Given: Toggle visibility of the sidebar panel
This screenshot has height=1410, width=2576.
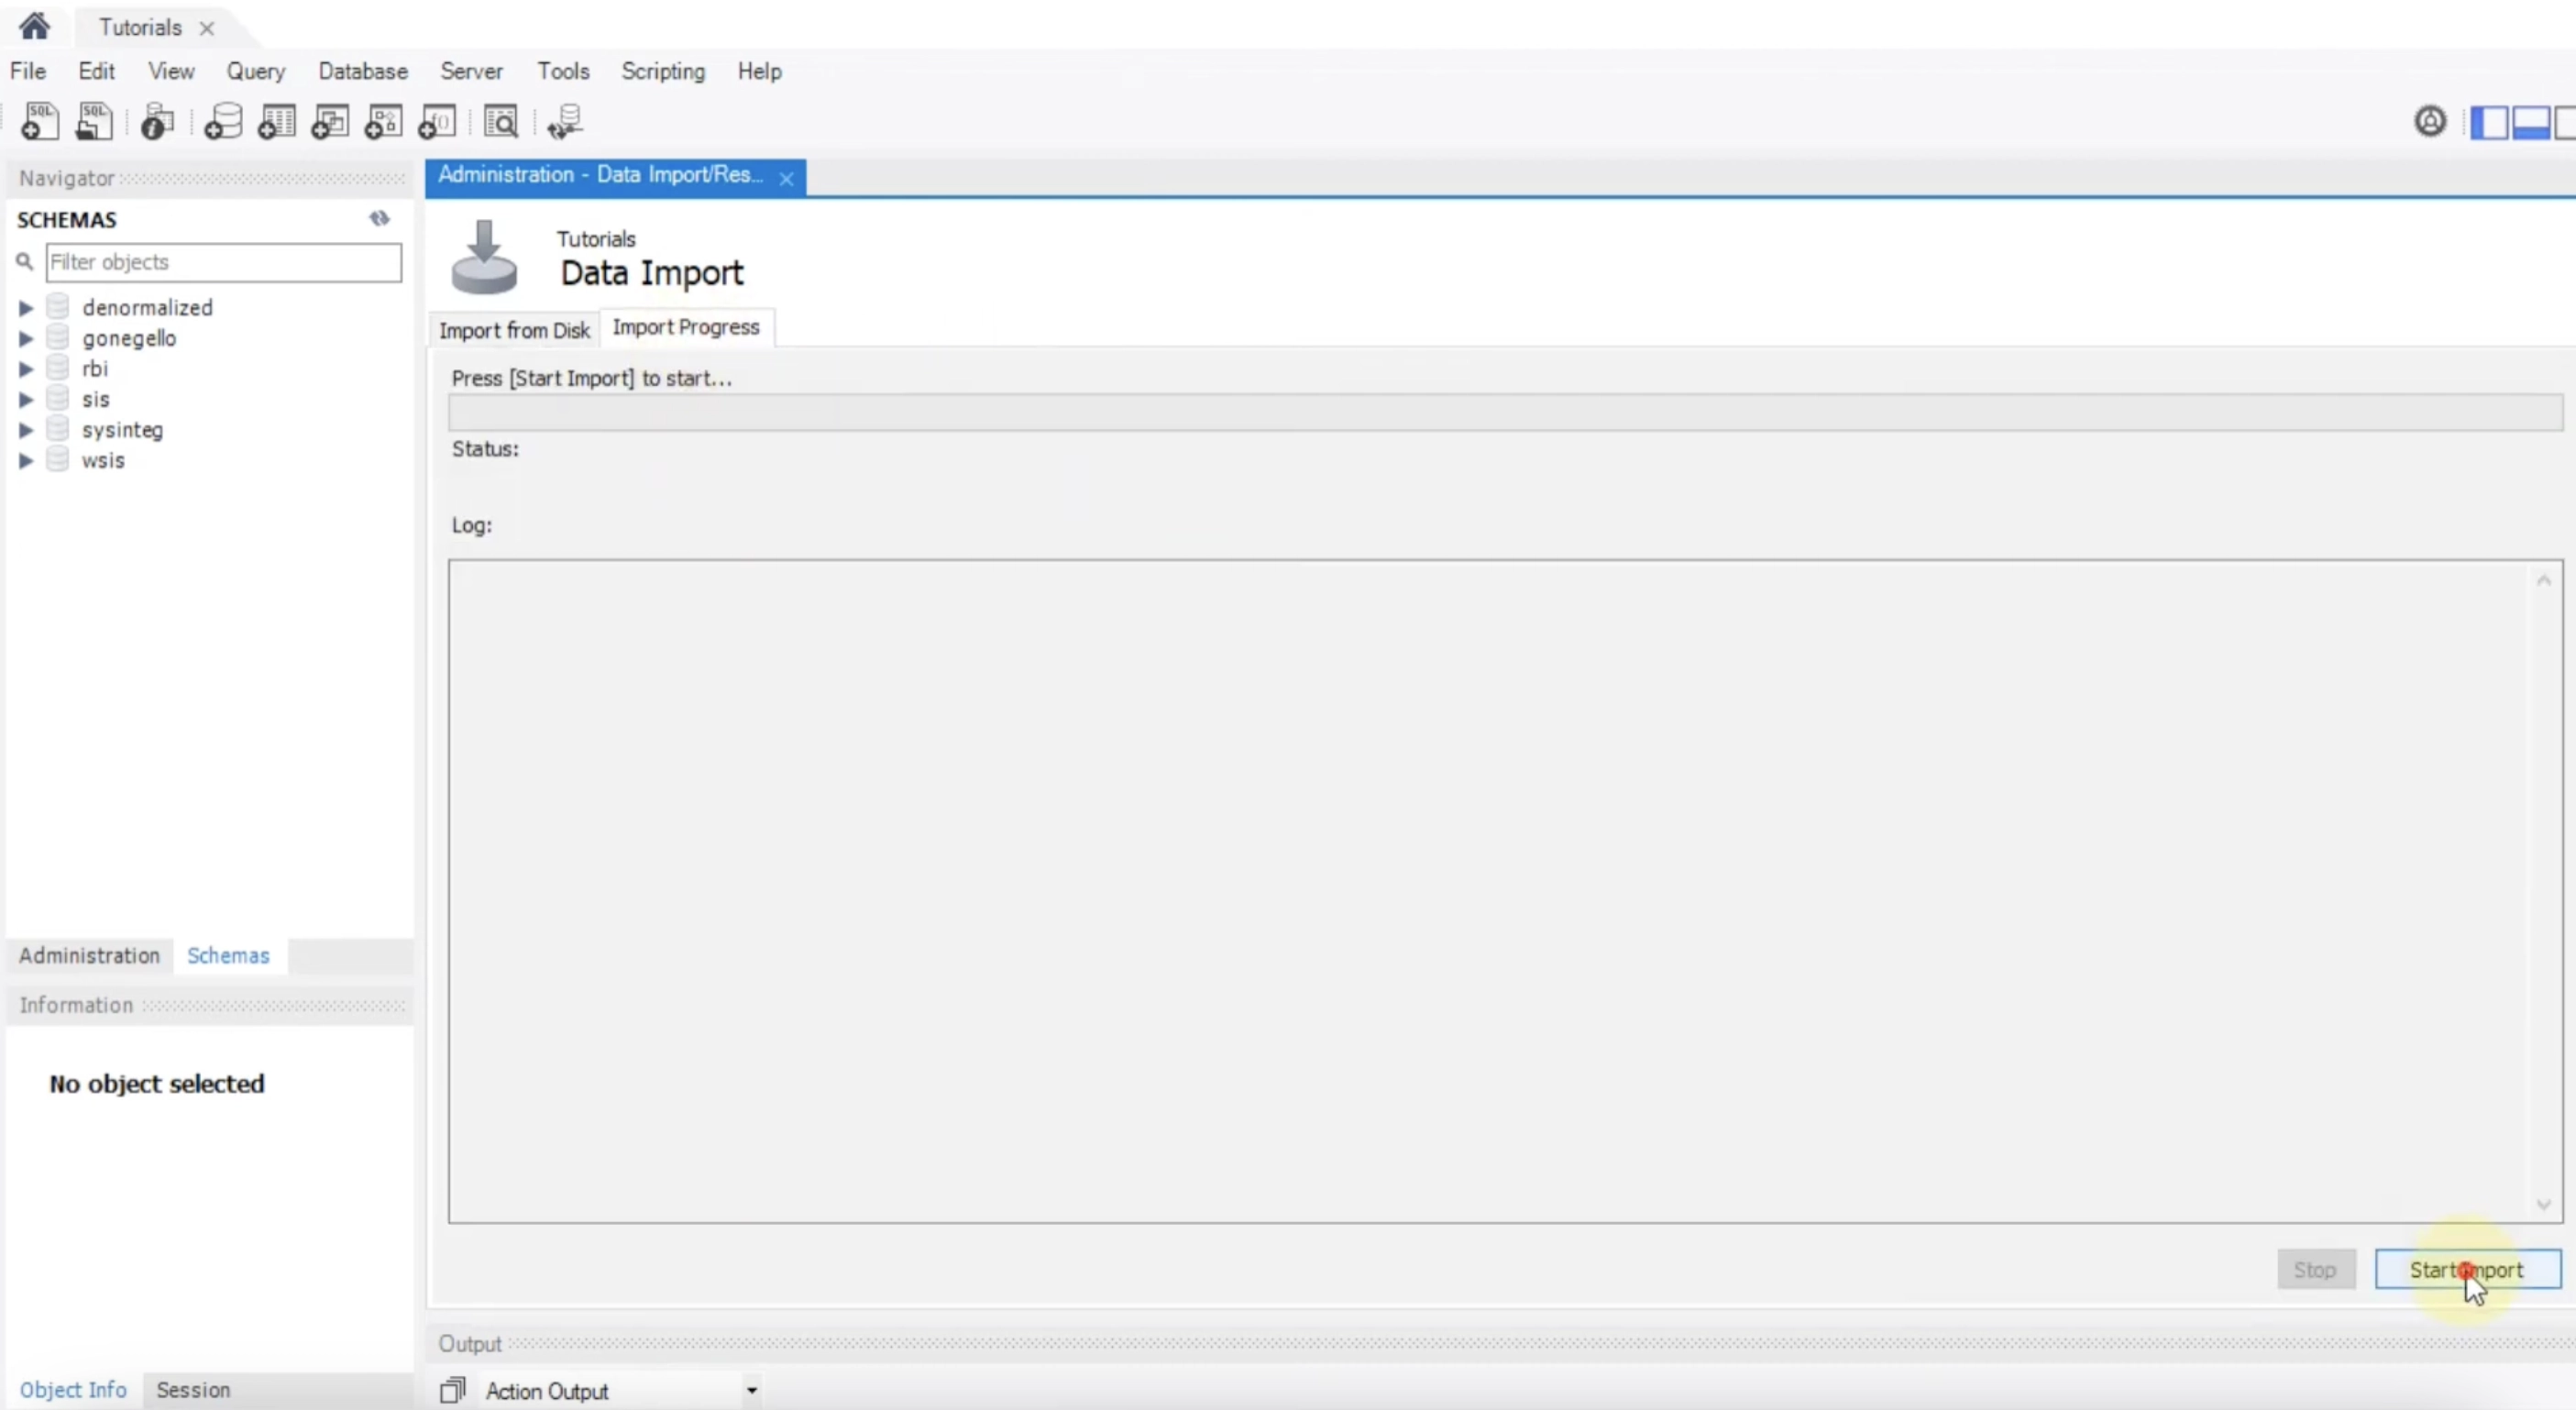Looking at the screenshot, I should [2489, 121].
